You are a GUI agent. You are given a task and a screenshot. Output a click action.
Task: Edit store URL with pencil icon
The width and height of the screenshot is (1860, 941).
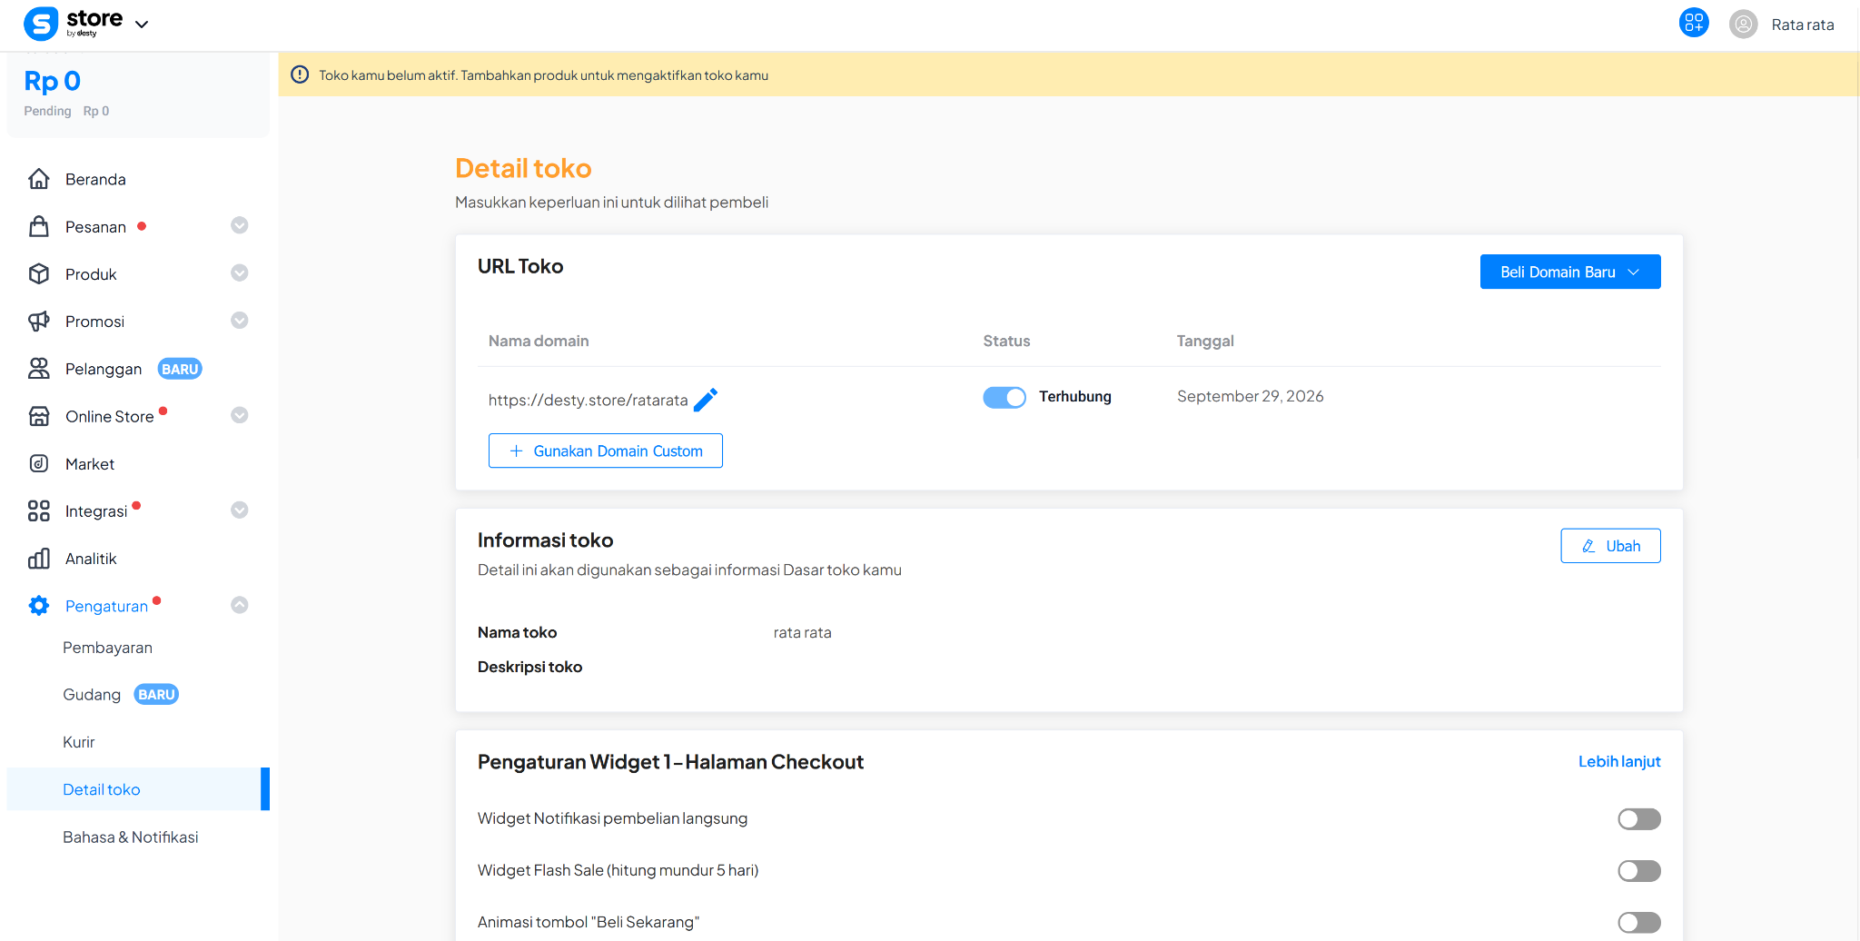tap(706, 400)
